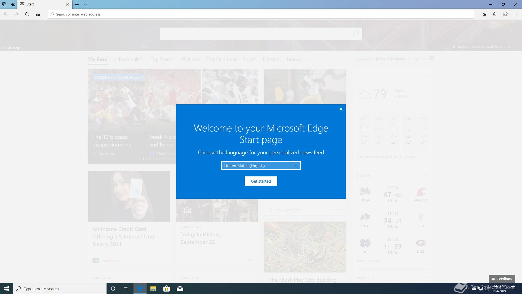Expand more feed categories ellipsis

pyautogui.click(x=309, y=59)
